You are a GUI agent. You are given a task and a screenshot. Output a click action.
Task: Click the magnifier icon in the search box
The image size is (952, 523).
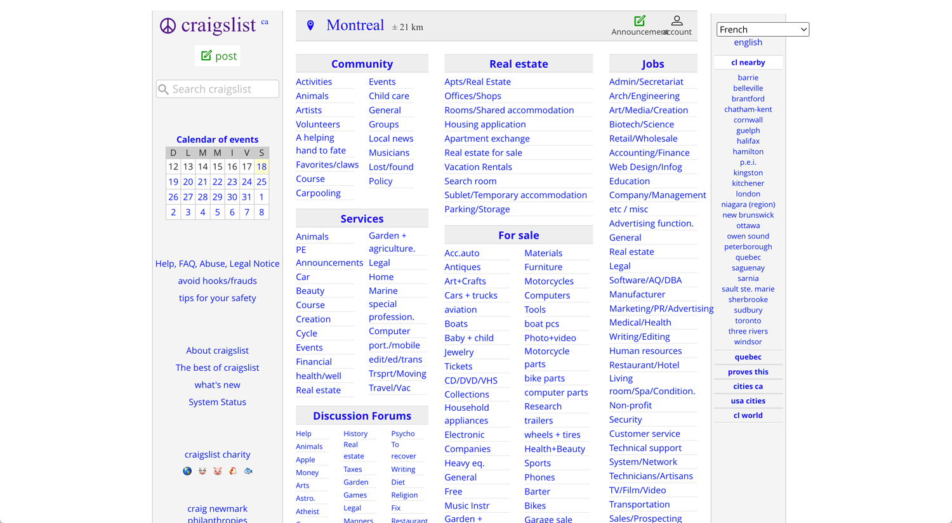click(x=164, y=89)
